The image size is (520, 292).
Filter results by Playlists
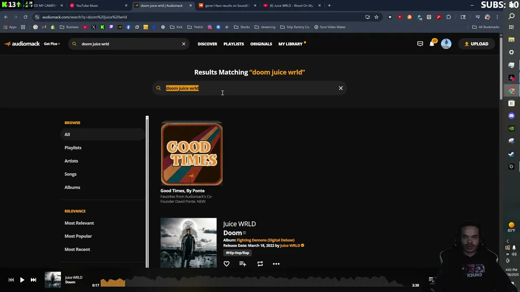(x=73, y=148)
